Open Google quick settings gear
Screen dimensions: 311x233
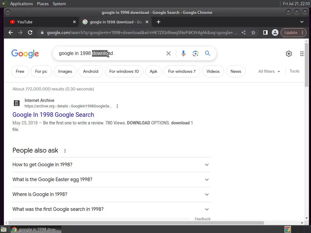click(289, 53)
